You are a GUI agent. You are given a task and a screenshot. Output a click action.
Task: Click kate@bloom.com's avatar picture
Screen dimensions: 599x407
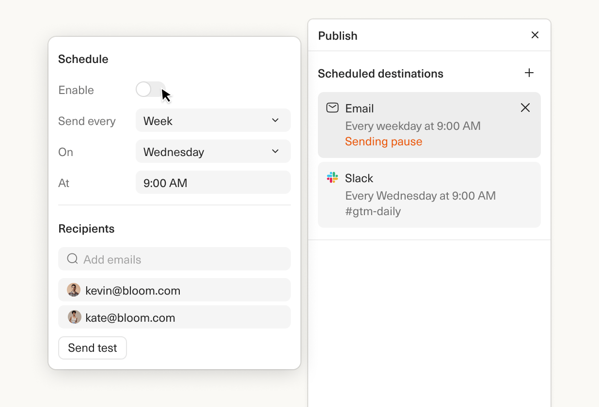[74, 317]
